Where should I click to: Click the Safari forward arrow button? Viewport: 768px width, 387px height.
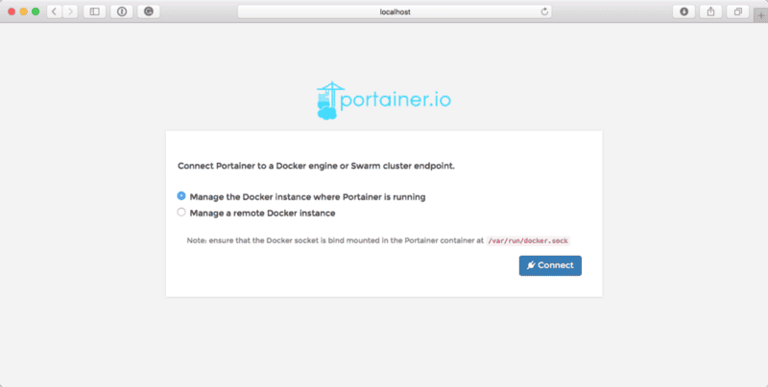pos(70,11)
